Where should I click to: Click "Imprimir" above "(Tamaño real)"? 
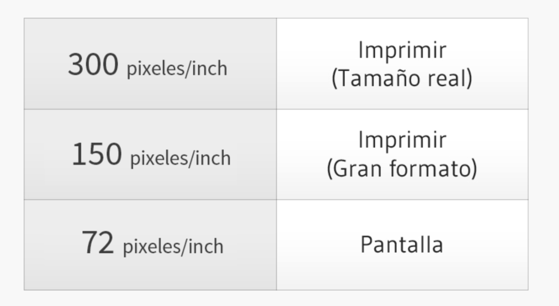point(402,50)
